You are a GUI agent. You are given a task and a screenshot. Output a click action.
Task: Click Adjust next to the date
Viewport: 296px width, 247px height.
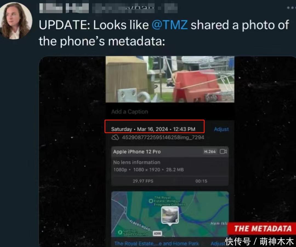221,129
